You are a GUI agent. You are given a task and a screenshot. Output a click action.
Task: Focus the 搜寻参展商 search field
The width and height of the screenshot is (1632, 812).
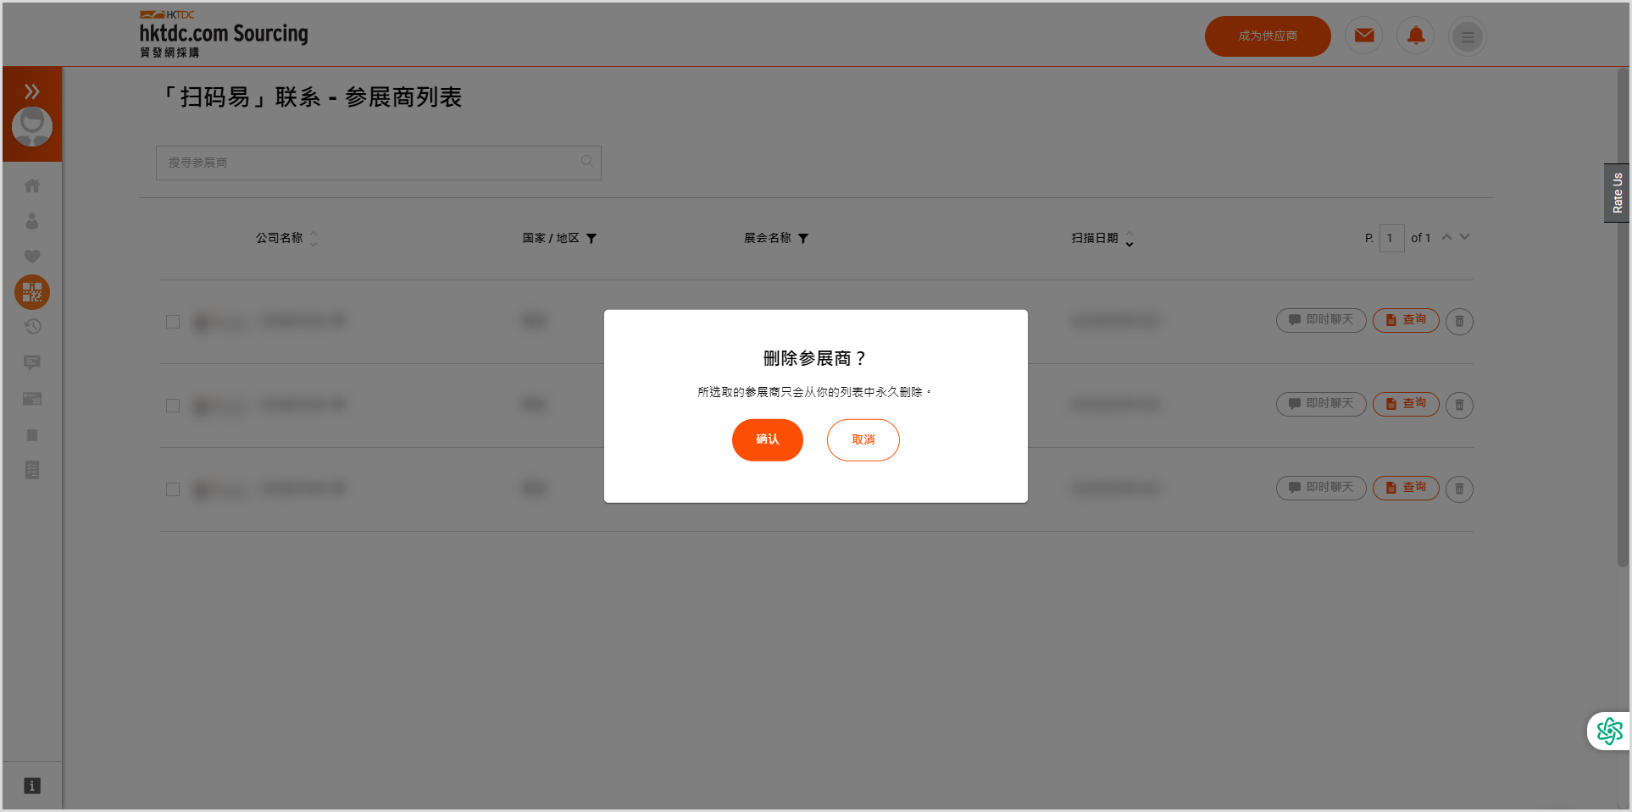point(378,163)
